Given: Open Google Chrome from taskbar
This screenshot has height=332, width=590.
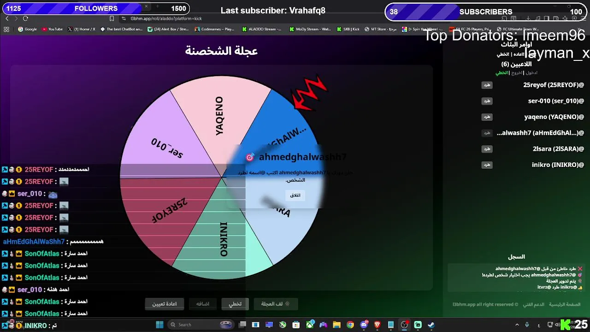Looking at the screenshot, I should pos(350,325).
